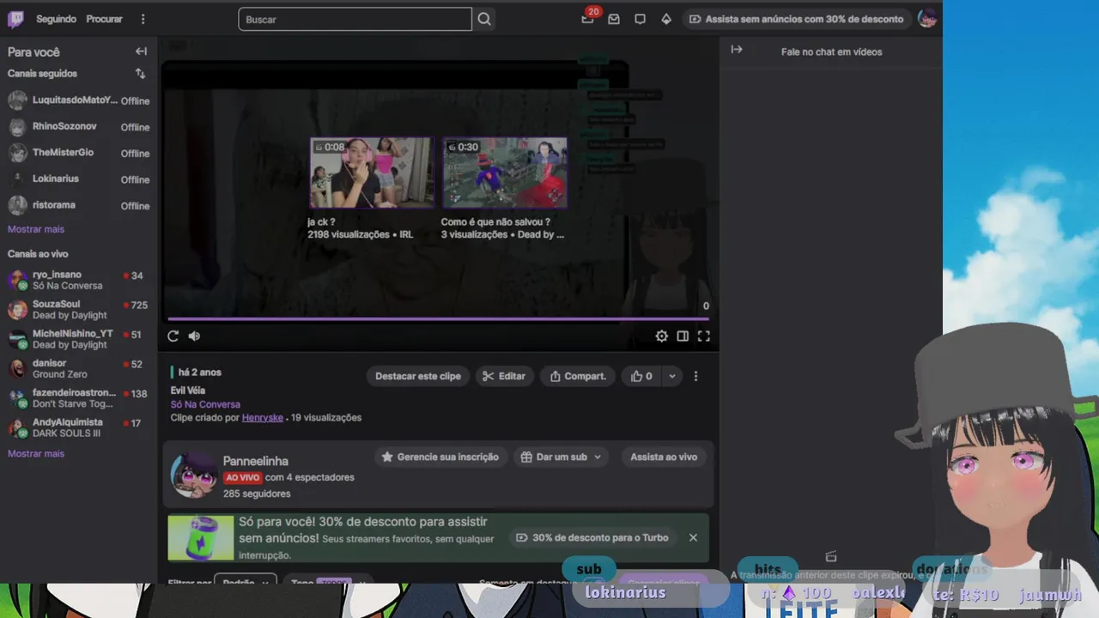Image resolution: width=1099 pixels, height=618 pixels.
Task: Show more live channels
Action: click(x=36, y=453)
